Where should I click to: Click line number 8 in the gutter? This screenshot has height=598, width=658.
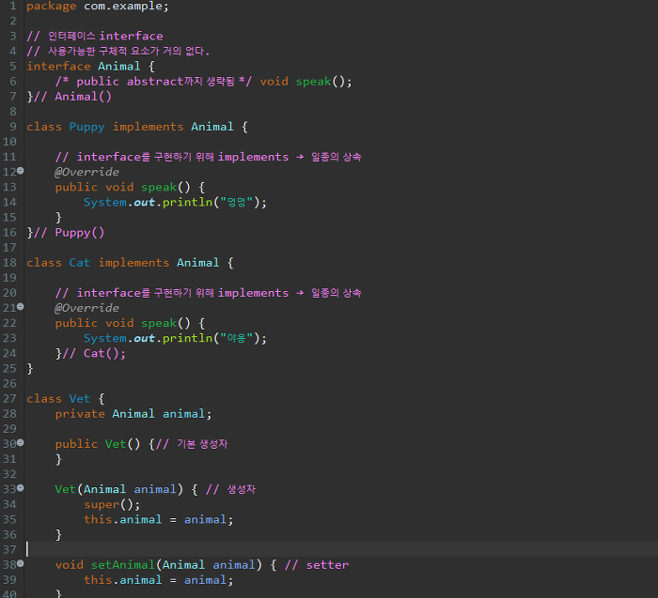[13, 112]
